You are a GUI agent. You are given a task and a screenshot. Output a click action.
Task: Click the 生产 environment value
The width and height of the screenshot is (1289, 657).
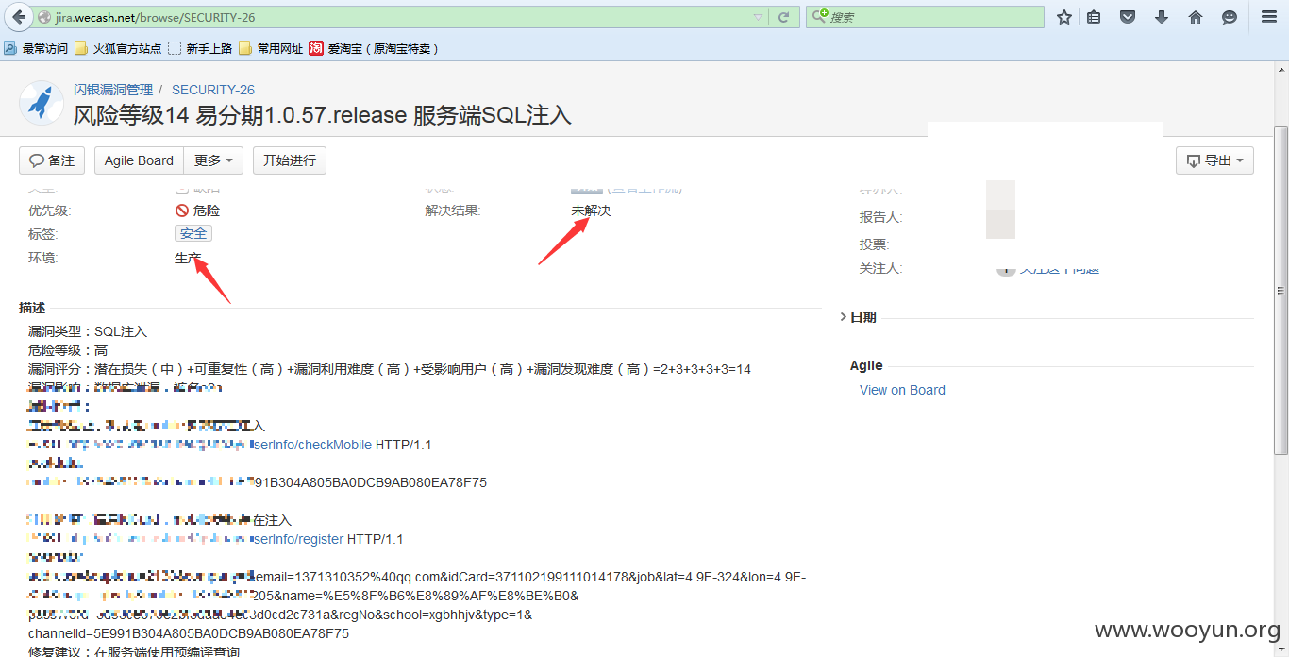click(x=188, y=258)
